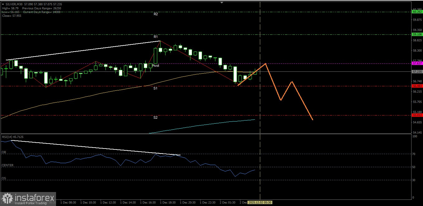Click the RSI(14) indicator title
Viewport: 423px width, 206px height.
[12, 137]
